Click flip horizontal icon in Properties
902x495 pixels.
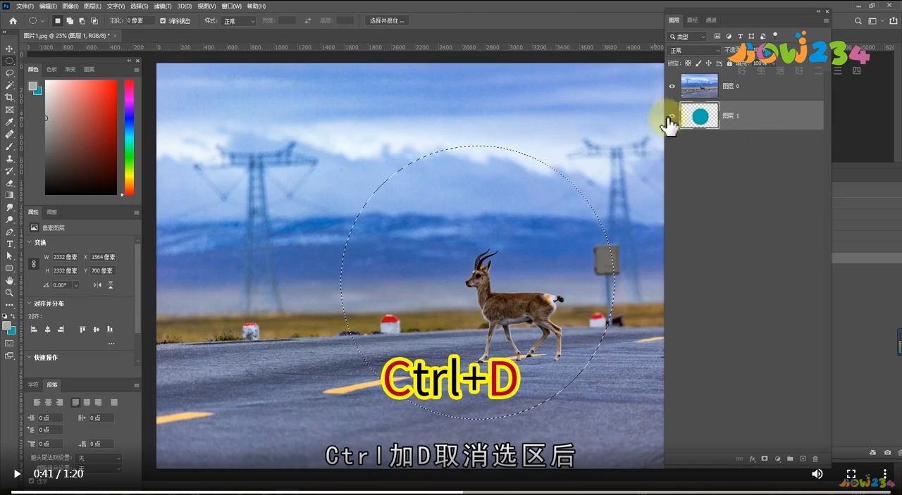(97, 285)
